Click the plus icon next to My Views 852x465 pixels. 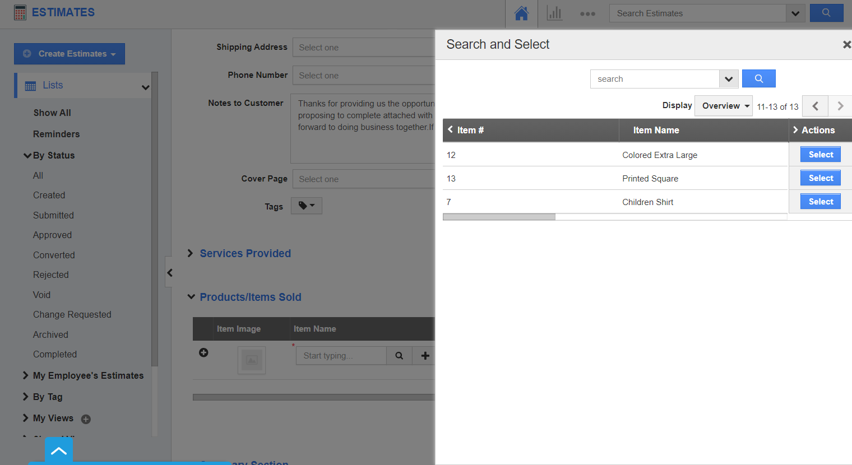tap(85, 418)
